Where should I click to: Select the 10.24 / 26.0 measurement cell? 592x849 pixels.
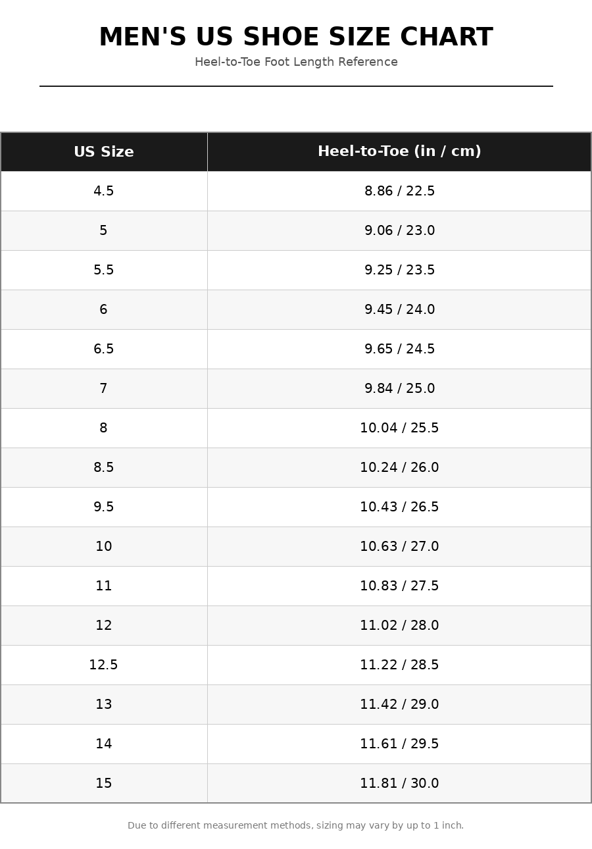(x=399, y=468)
